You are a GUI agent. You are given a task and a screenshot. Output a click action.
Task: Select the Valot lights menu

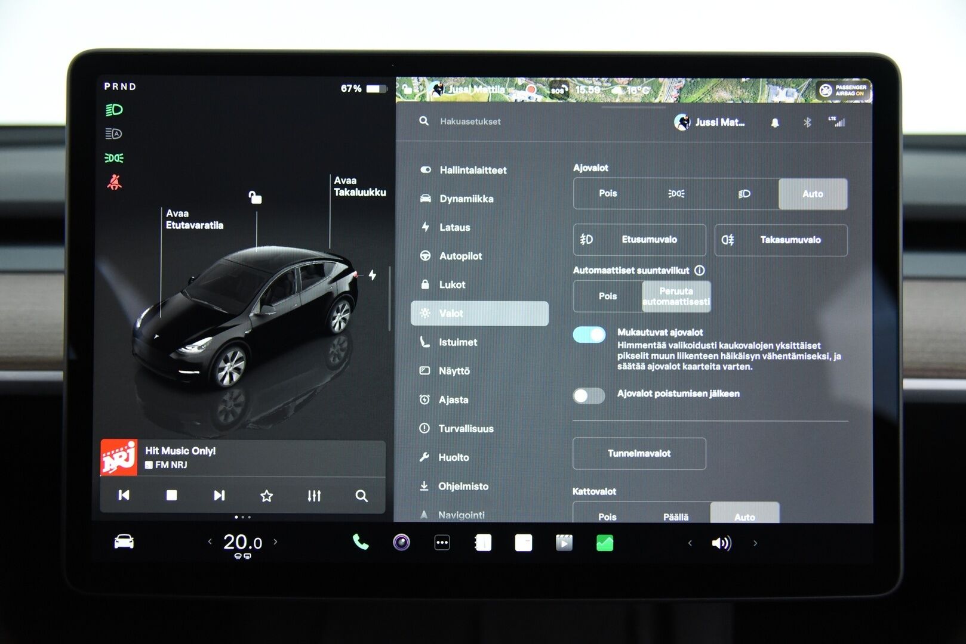point(479,313)
